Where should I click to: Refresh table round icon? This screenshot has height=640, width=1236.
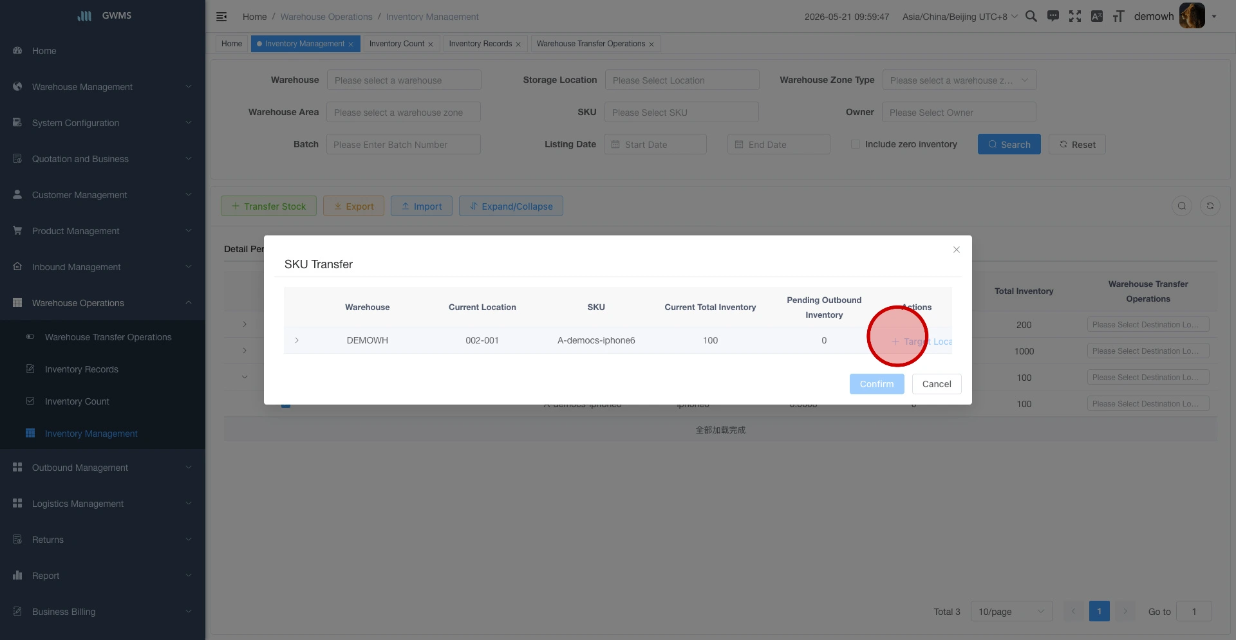(1210, 206)
